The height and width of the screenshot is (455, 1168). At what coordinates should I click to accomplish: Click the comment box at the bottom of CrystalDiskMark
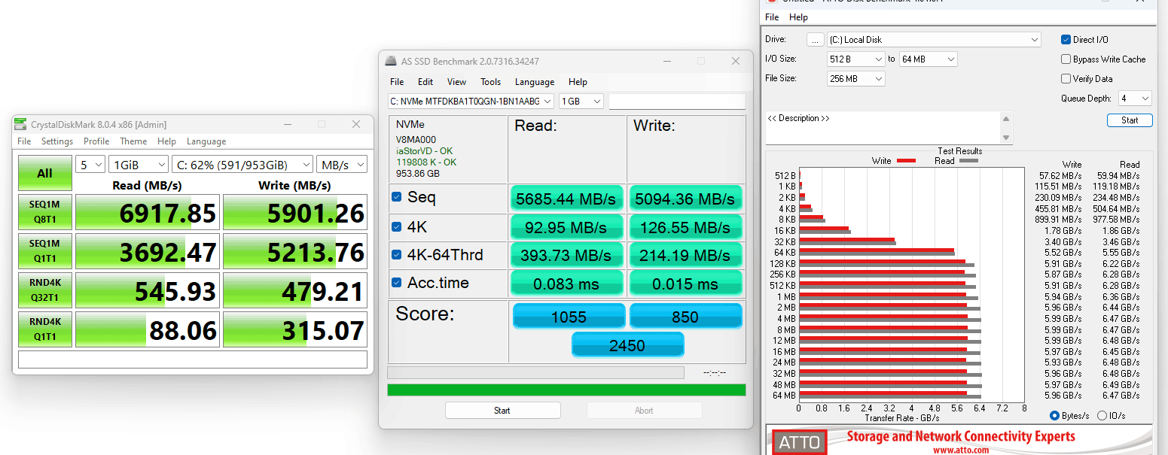(193, 359)
